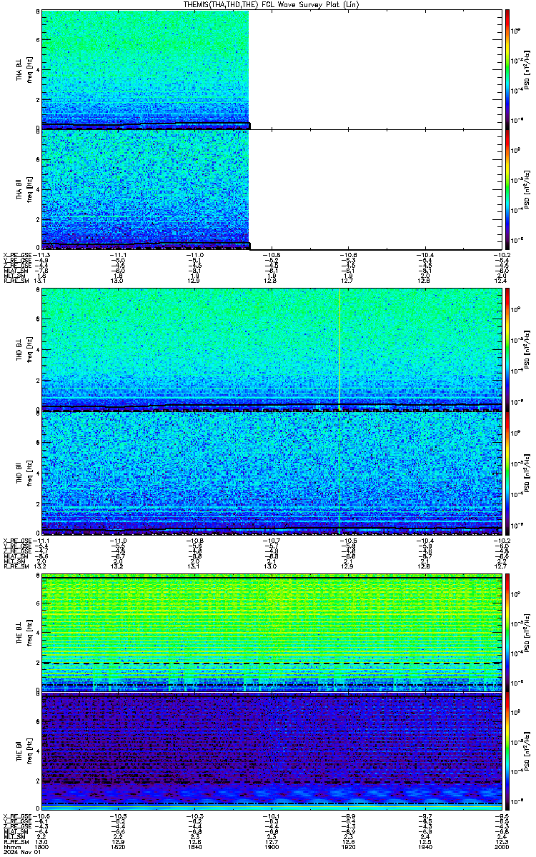Click the THD B-perpendicular spectrogram panel
This screenshot has height=857, width=536.
pyautogui.click(x=272, y=350)
